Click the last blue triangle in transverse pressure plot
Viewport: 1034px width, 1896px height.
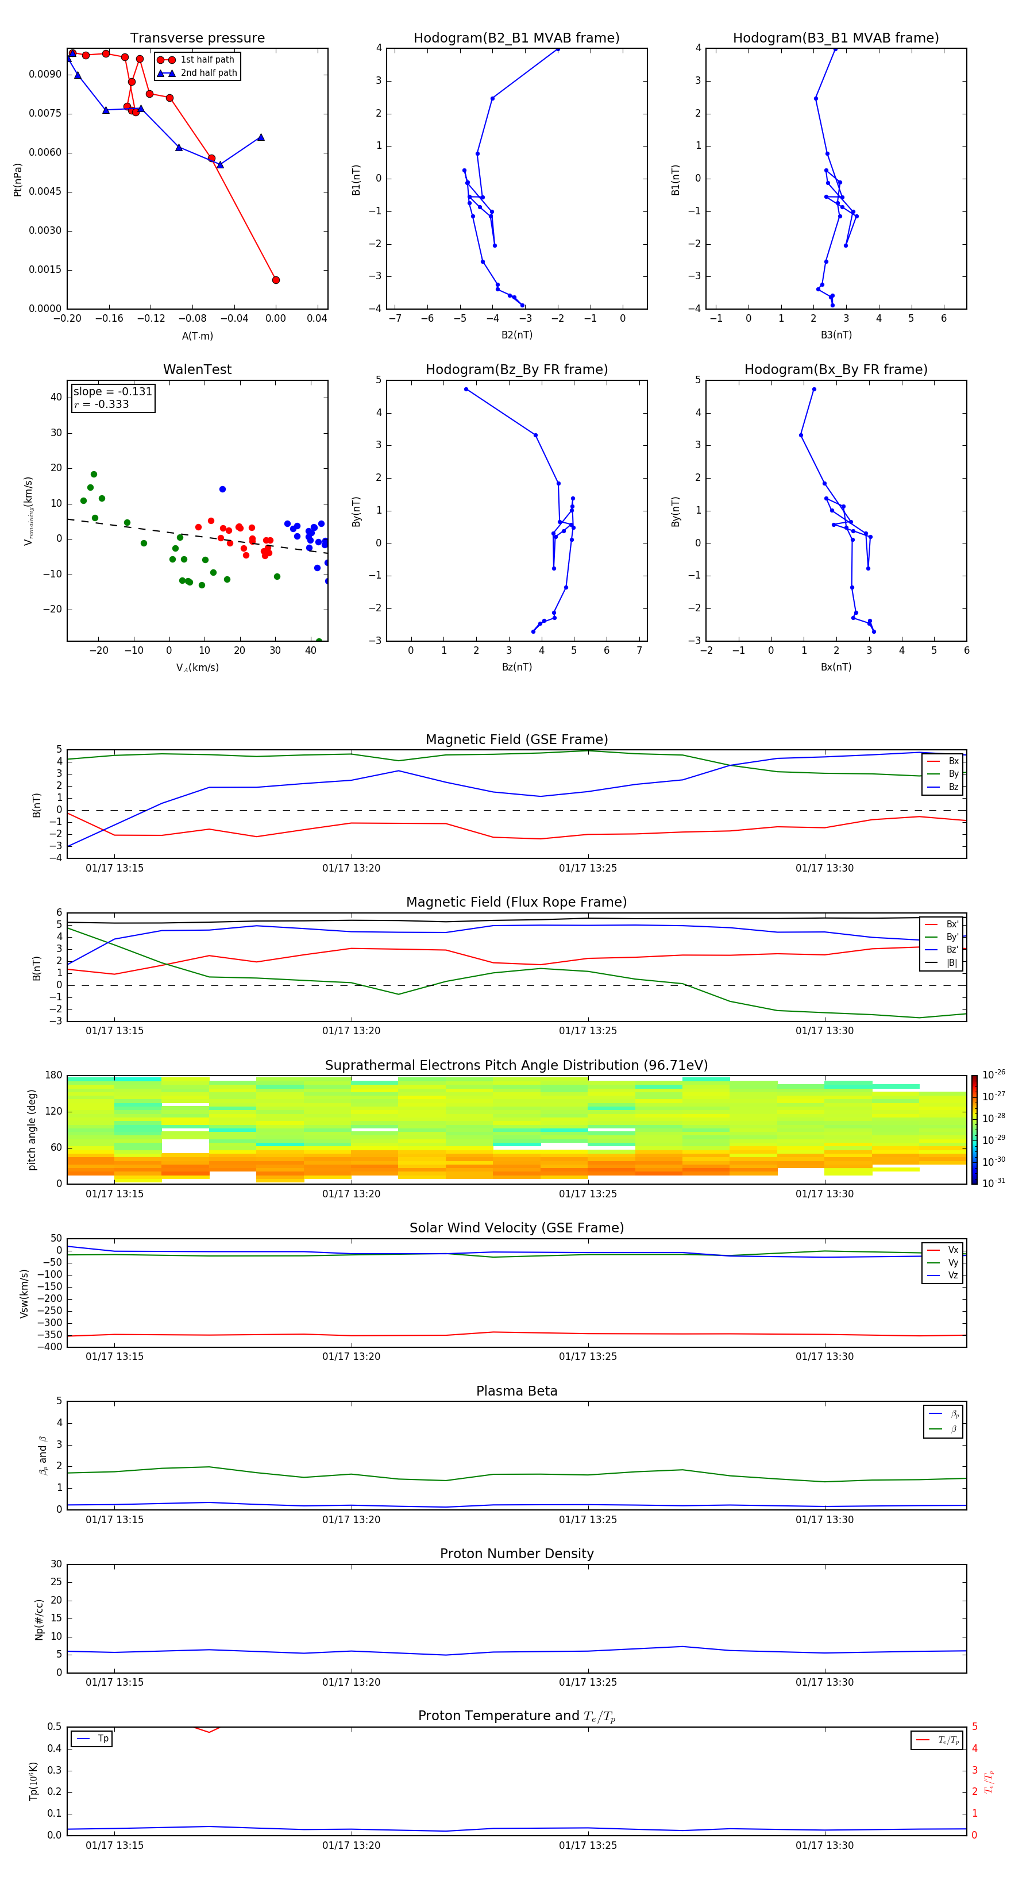tap(261, 137)
